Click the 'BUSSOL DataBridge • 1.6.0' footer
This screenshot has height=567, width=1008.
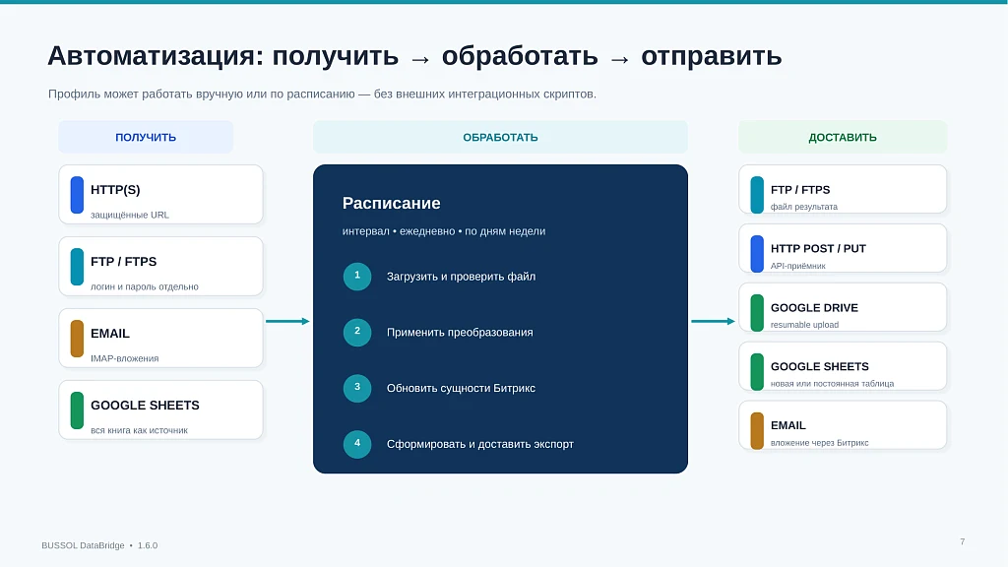[x=99, y=545]
